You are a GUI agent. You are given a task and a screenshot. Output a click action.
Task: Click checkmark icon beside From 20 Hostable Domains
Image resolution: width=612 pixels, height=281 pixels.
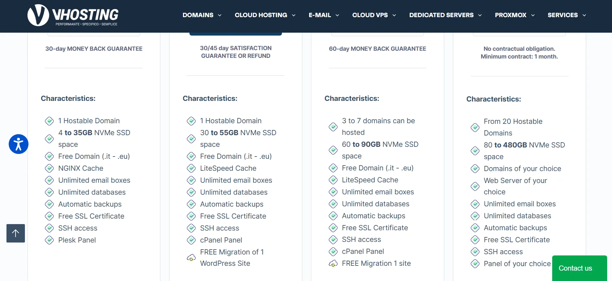point(475,127)
